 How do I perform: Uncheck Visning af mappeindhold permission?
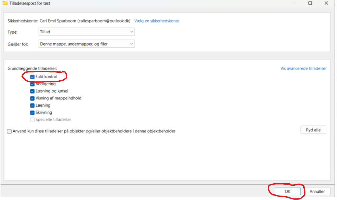point(32,98)
